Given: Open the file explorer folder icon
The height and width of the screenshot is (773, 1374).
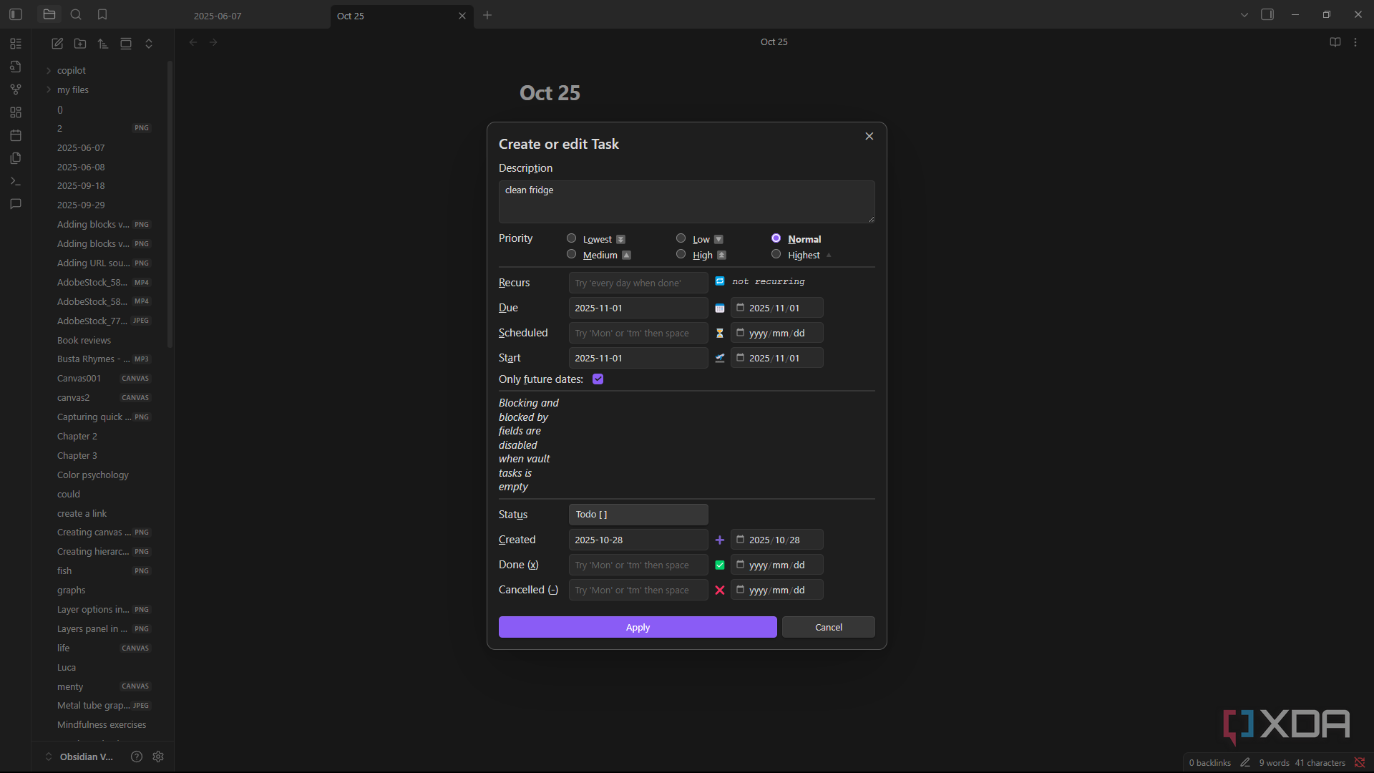Looking at the screenshot, I should click(x=49, y=14).
